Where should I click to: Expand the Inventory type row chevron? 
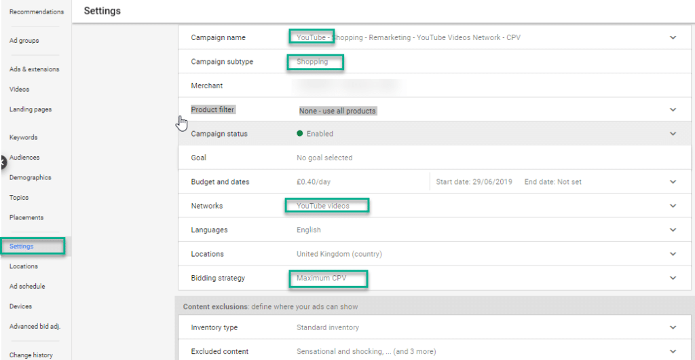click(673, 327)
